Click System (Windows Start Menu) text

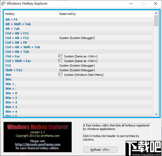[x=84, y=75]
